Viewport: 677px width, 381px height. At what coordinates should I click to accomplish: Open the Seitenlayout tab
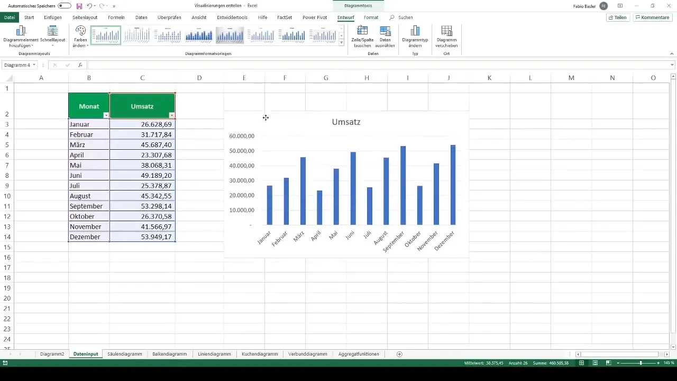85,17
